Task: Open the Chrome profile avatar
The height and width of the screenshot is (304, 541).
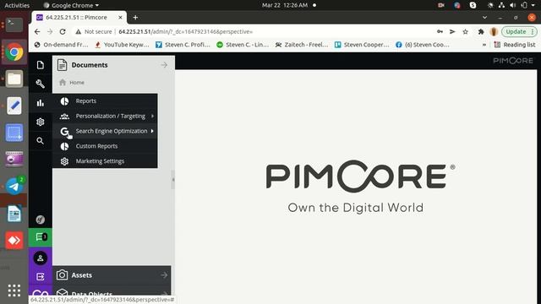Action: pos(494,32)
